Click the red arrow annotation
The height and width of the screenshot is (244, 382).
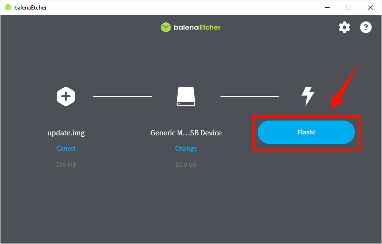pyautogui.click(x=344, y=87)
